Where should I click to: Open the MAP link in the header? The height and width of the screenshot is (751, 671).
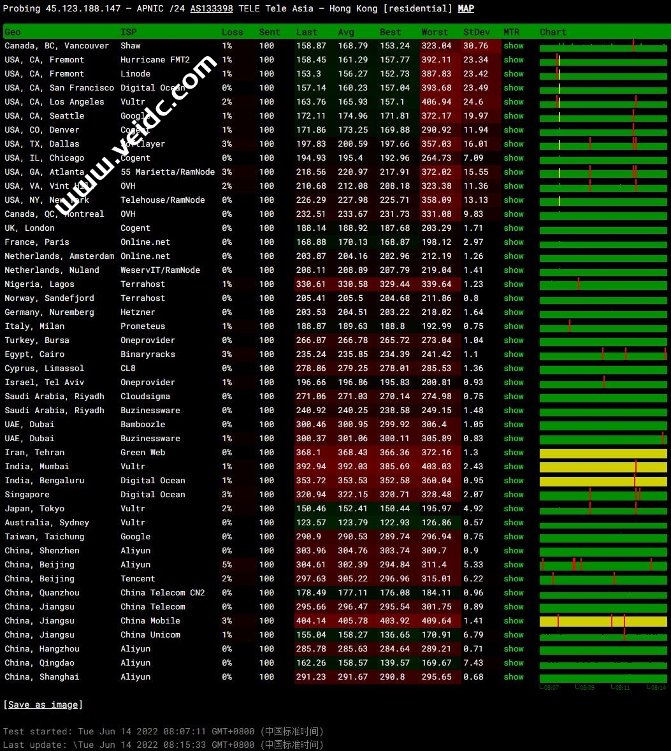coord(466,9)
